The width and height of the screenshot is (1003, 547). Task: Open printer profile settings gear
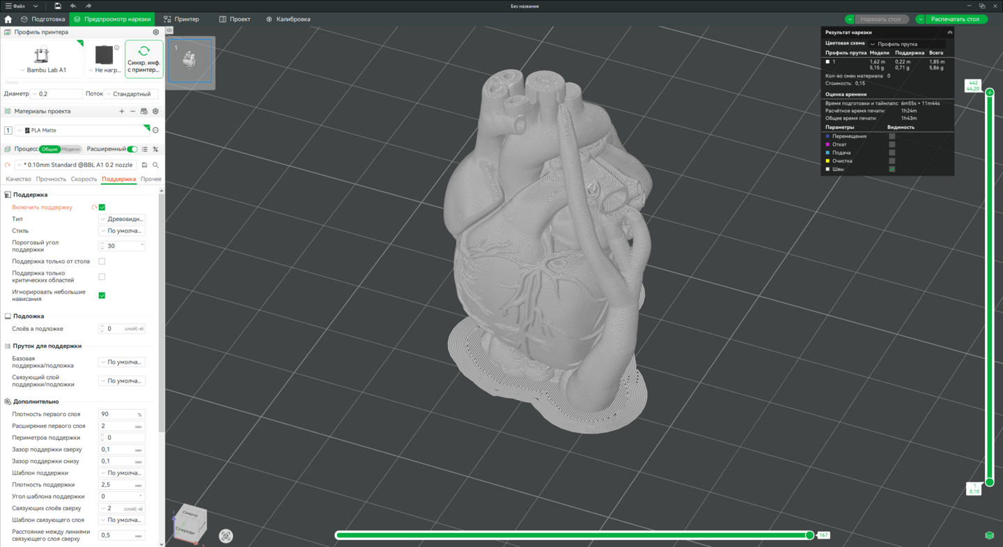[156, 32]
